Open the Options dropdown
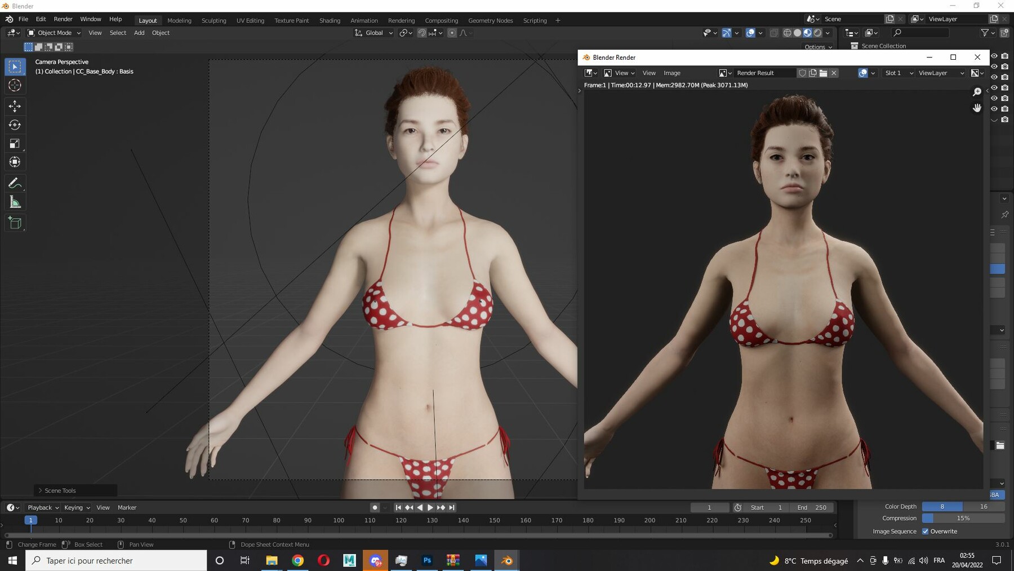Screen dimensions: 1014x571 click(x=819, y=47)
